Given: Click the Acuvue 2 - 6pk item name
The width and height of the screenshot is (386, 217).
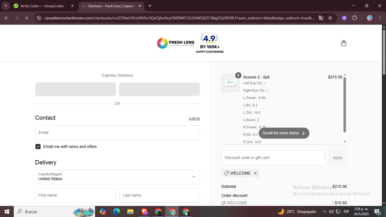Looking at the screenshot, I should [x=256, y=77].
